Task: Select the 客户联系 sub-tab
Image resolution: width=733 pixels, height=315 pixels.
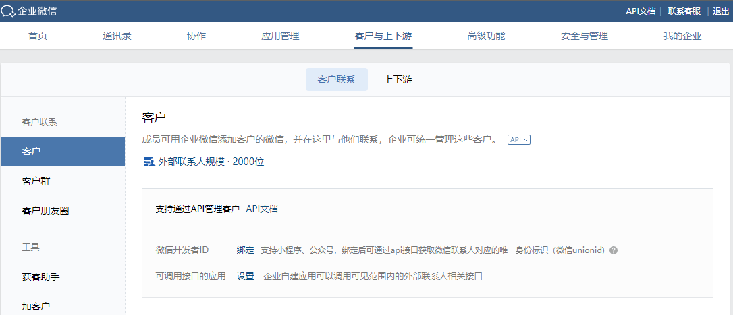Action: coord(336,79)
